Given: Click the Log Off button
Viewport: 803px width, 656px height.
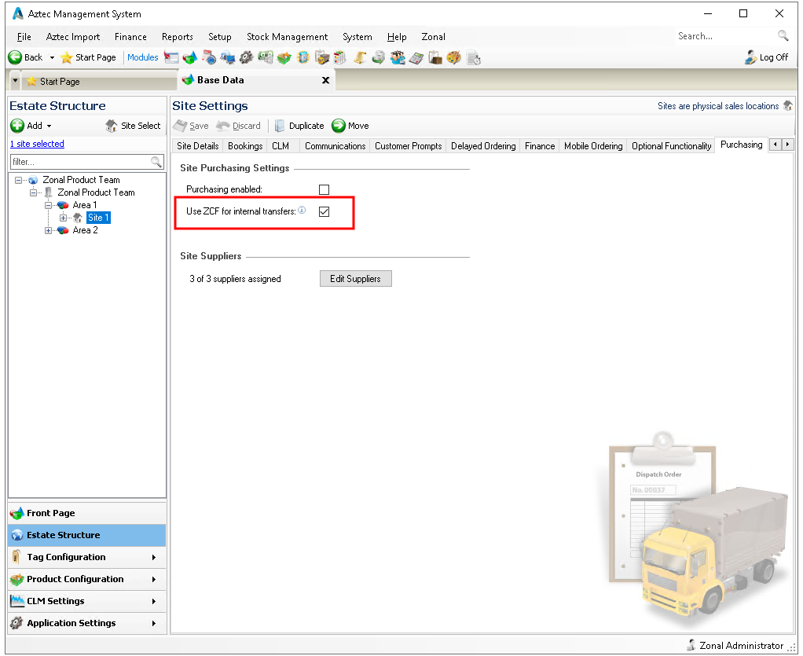Looking at the screenshot, I should coord(766,57).
